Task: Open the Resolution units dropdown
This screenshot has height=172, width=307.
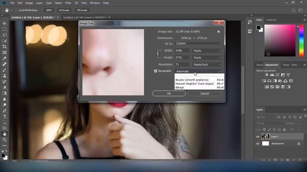Action: pos(207,64)
